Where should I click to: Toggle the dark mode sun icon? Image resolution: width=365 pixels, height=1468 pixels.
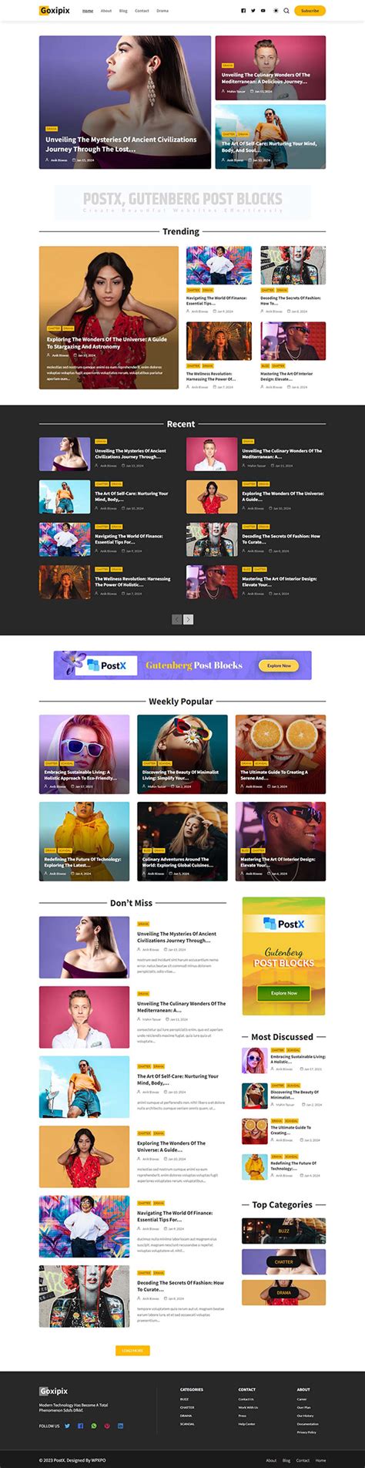click(276, 11)
